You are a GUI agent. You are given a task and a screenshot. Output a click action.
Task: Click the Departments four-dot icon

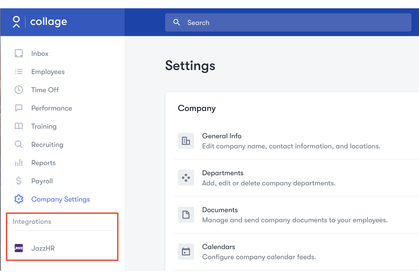(186, 178)
